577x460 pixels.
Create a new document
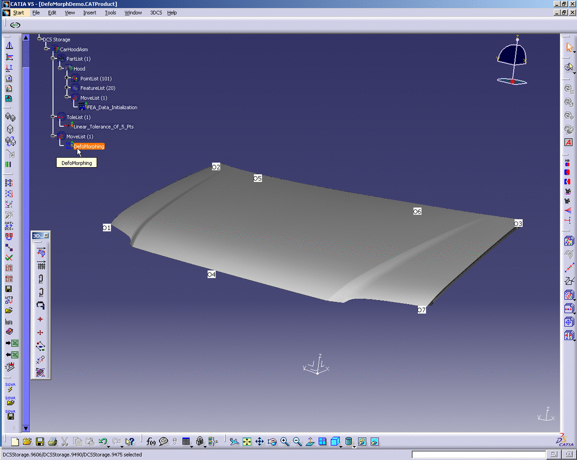coord(15,441)
